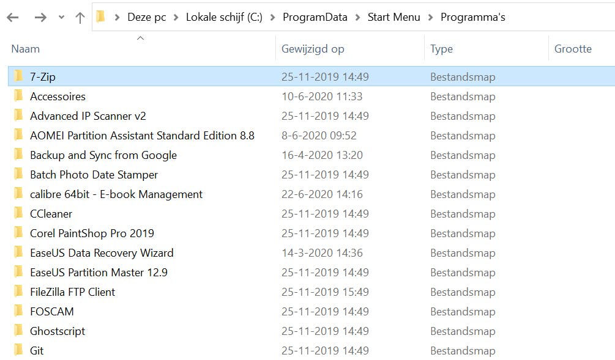Select Backup and Sync folder icon
The height and width of the screenshot is (360, 615).
[18, 153]
